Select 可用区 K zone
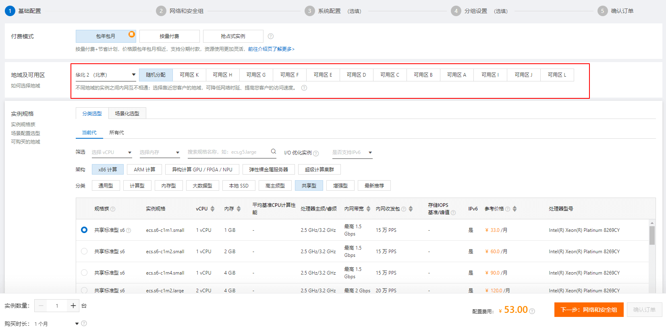 189,75
